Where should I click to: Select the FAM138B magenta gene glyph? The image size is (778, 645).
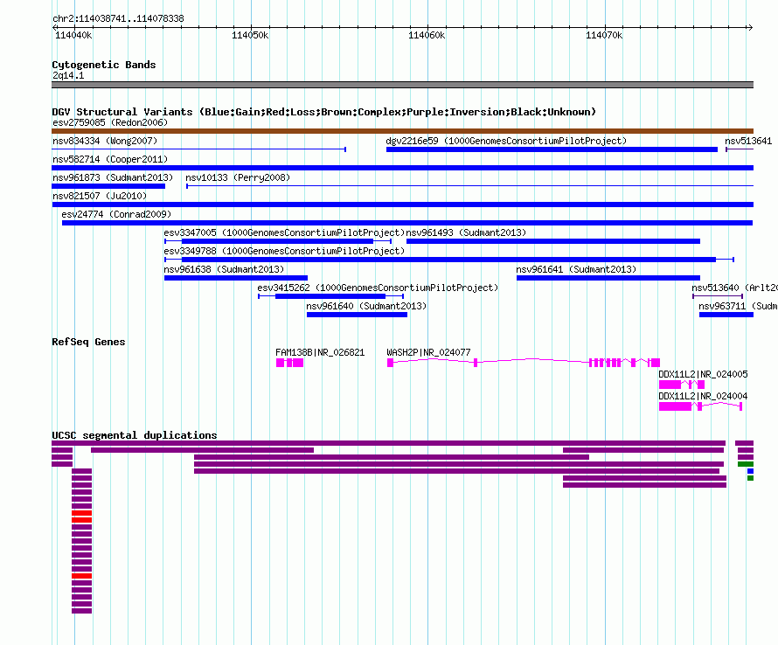[289, 363]
